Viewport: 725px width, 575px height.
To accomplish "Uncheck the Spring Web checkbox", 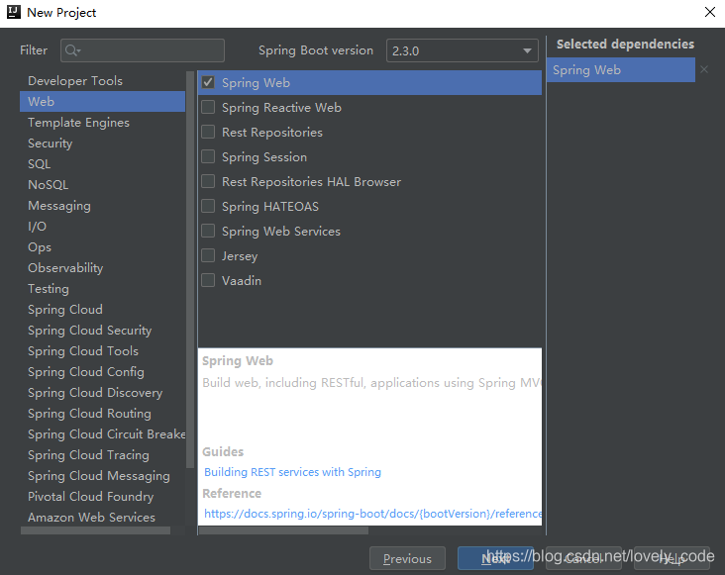I will 208,83.
